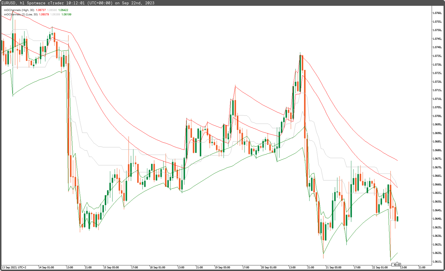Image resolution: width=445 pixels, height=271 pixels.
Task: Click the 22 Sep 01:00 time label
Action: click(x=380, y=268)
